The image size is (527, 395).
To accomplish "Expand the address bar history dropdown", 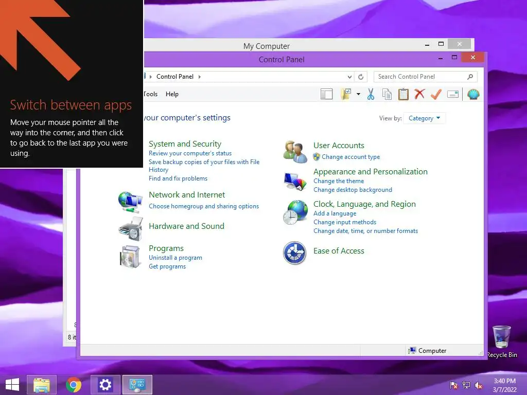I will click(349, 77).
